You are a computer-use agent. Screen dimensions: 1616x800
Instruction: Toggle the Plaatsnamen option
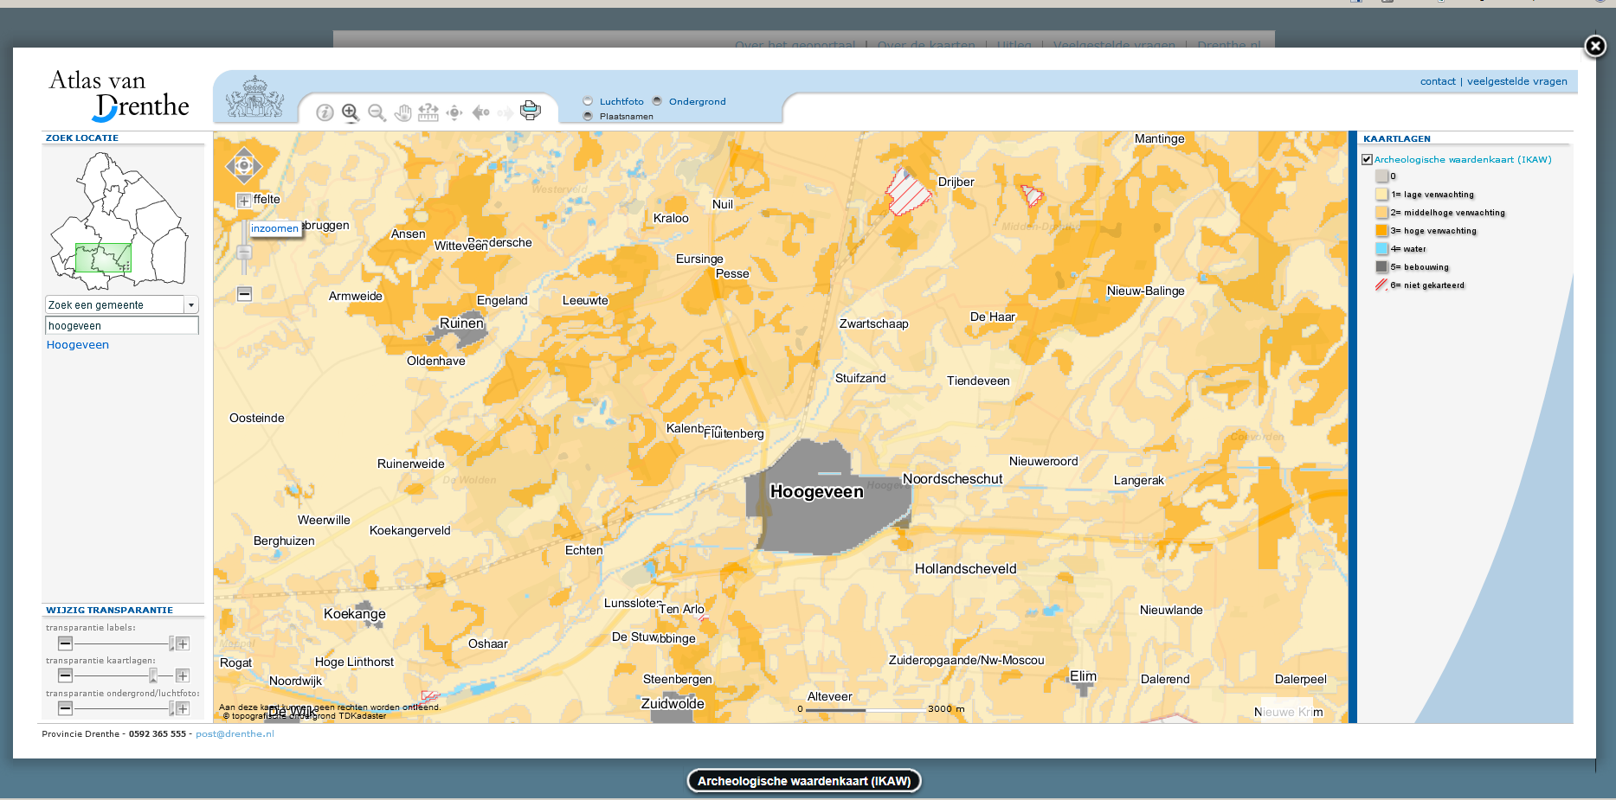tap(588, 116)
